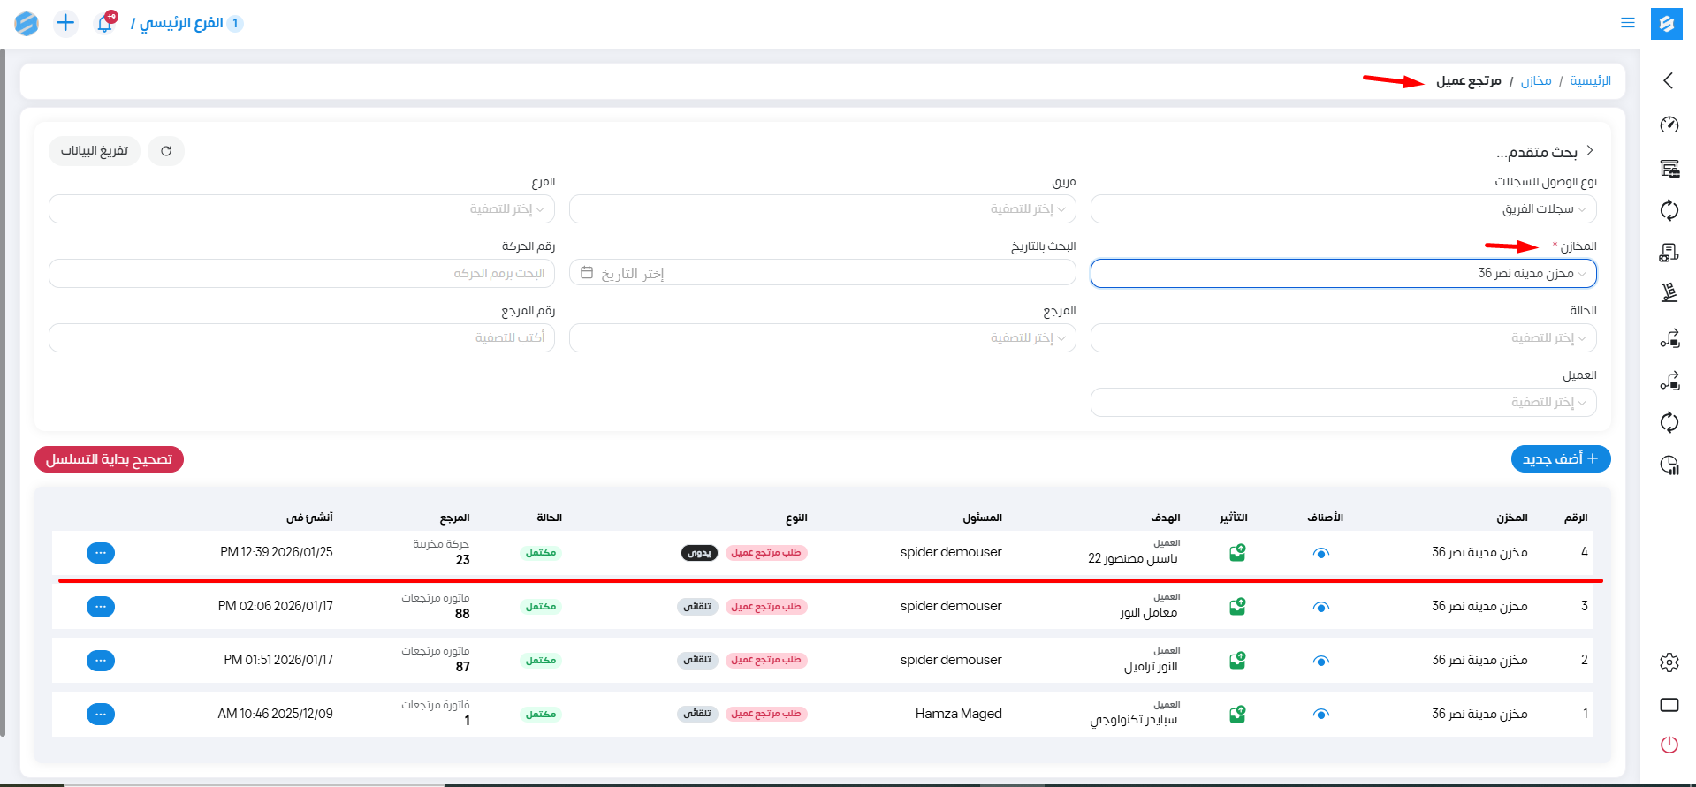Expand the الحالة status filter dropdown
1696x787 pixels.
1342,338
